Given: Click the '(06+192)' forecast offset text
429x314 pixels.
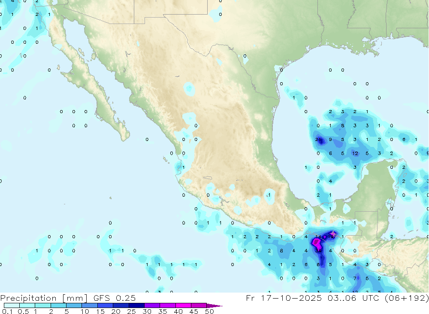Looking at the screenshot, I should 407,298.
